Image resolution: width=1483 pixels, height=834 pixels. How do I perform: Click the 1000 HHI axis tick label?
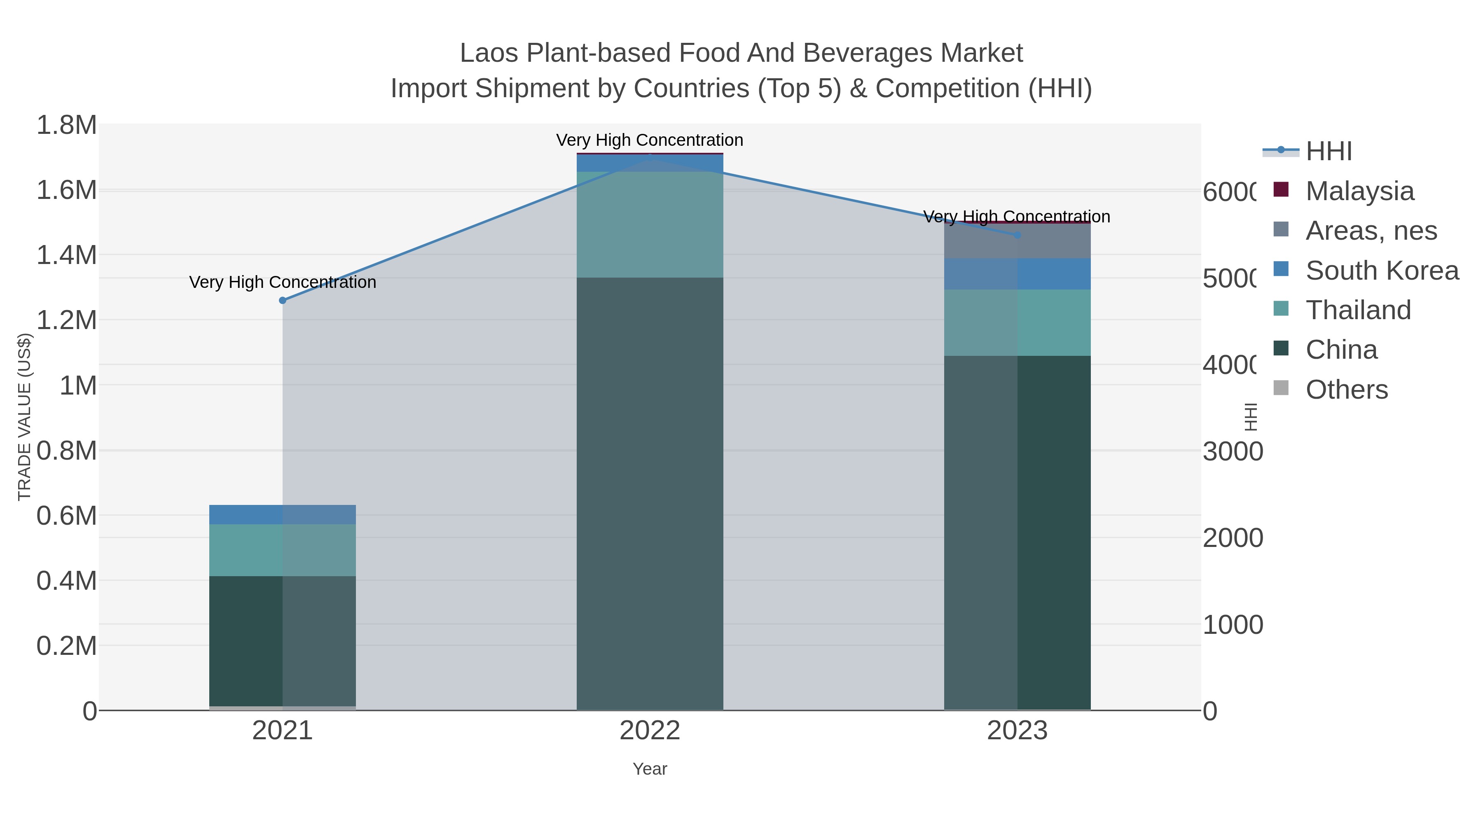pos(1233,624)
